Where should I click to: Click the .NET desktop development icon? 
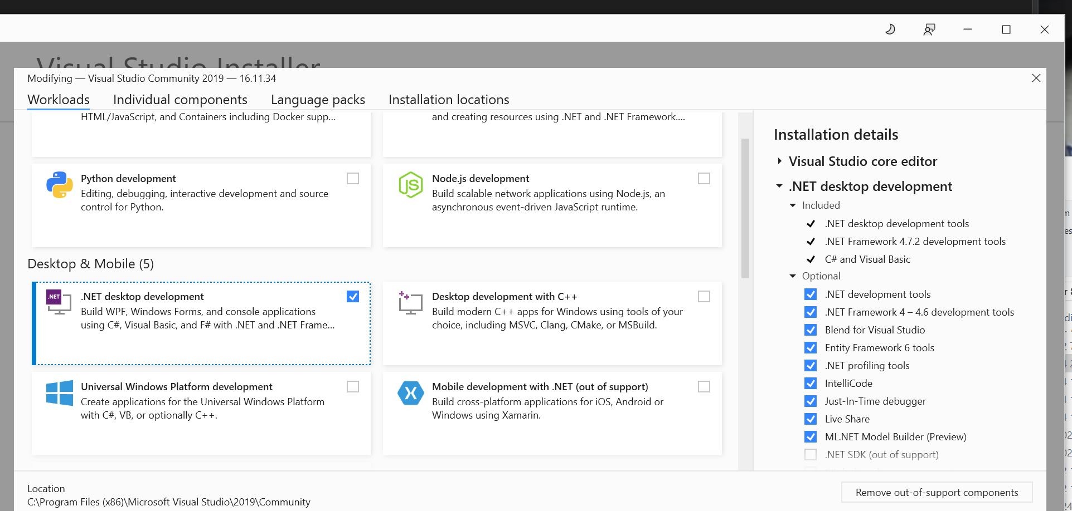(59, 302)
